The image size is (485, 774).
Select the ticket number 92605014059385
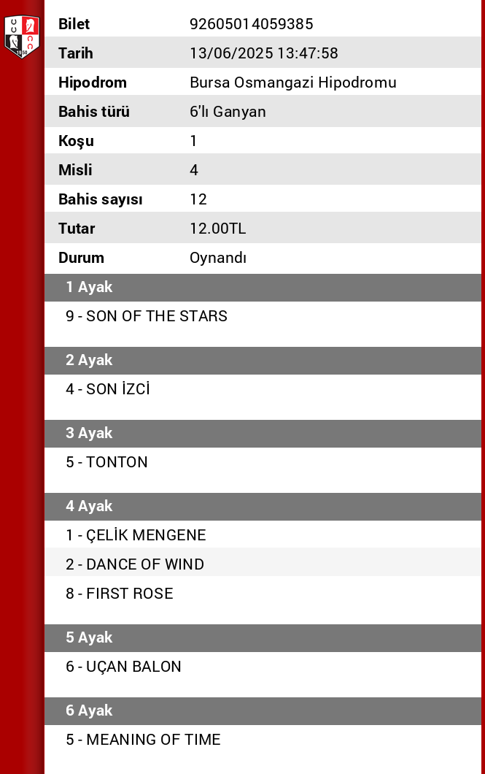[251, 24]
